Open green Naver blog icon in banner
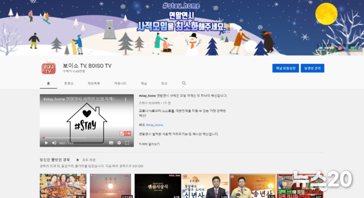 pos(352,48)
